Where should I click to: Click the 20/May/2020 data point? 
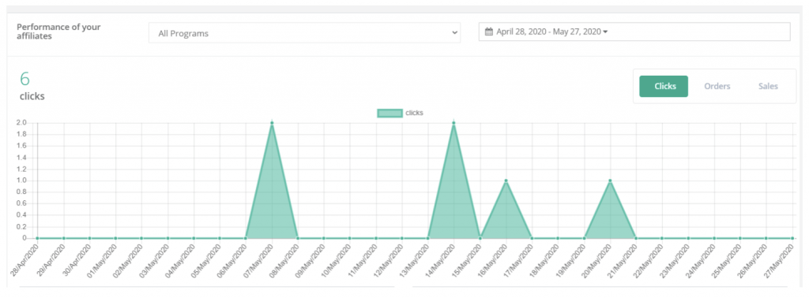[x=611, y=181]
